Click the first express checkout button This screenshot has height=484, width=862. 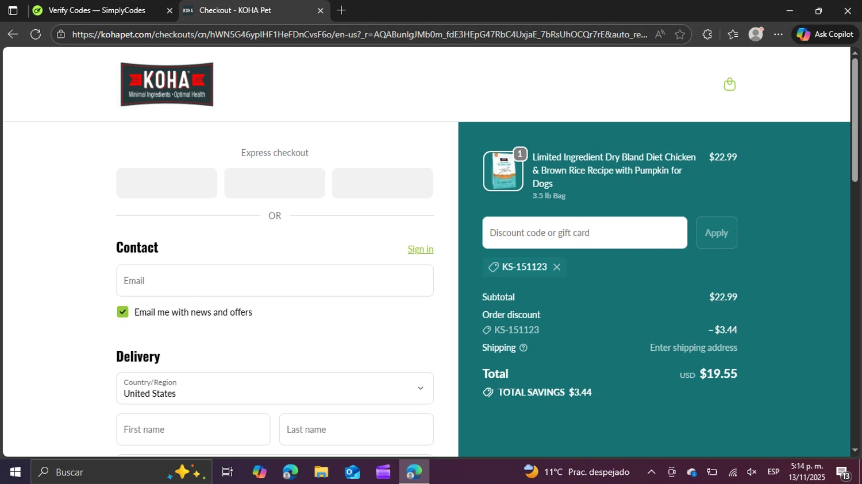pos(167,183)
